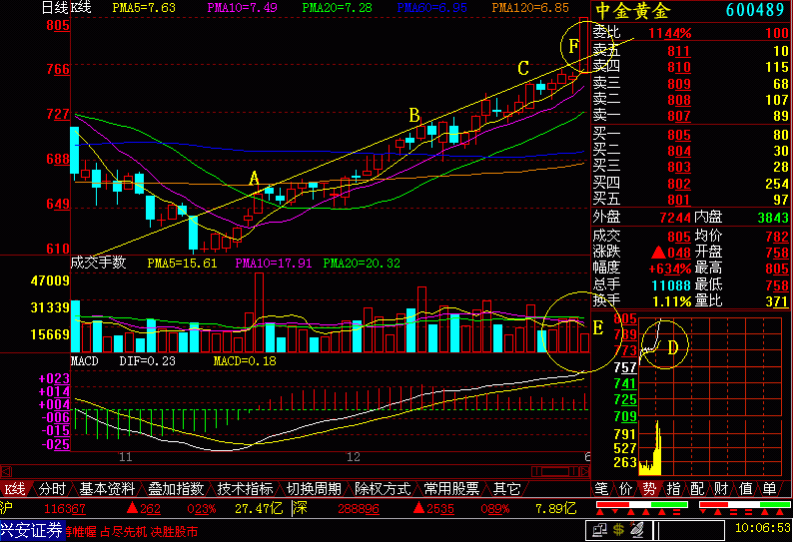Image resolution: width=793 pixels, height=543 pixels.
Task: Select the 价 price distribution tab
Action: pyautogui.click(x=625, y=489)
